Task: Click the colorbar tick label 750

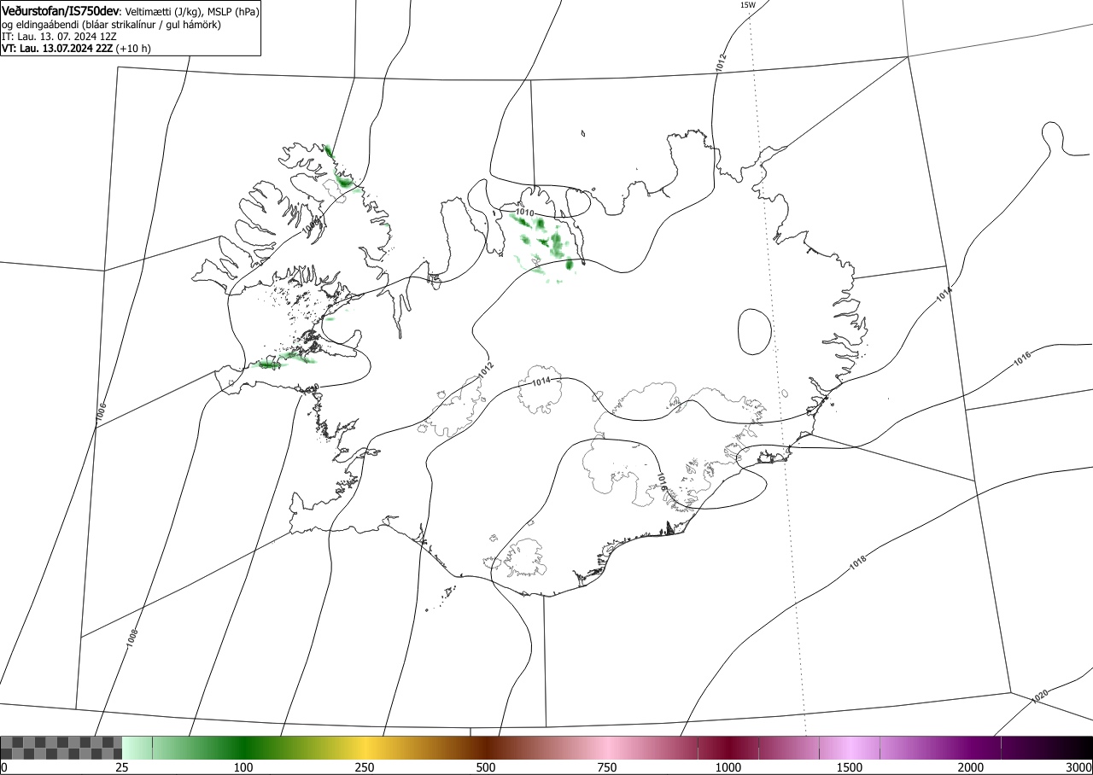Action: (x=607, y=767)
